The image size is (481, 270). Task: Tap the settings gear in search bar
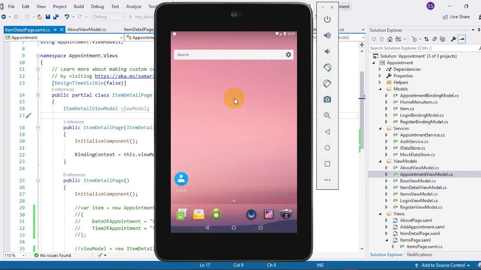[x=288, y=55]
